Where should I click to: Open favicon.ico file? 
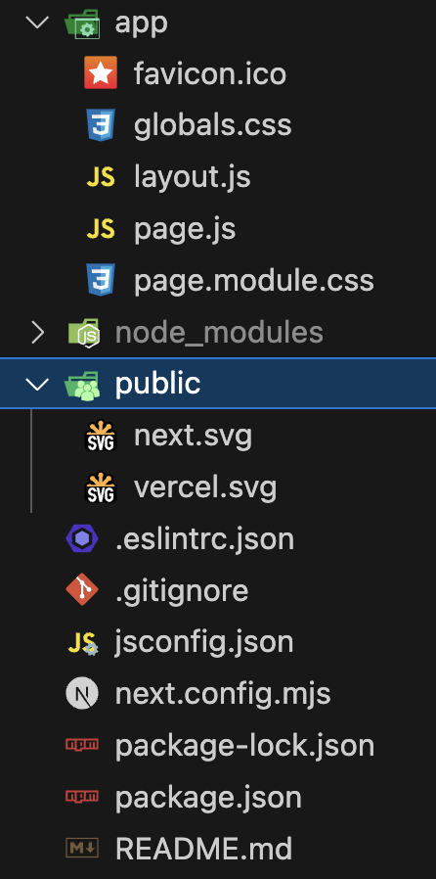210,74
